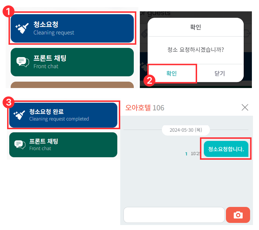Viewport: 259px width, 230px height.
Task: Click broom icon on Cleaning request completed
Action: (x=19, y=115)
